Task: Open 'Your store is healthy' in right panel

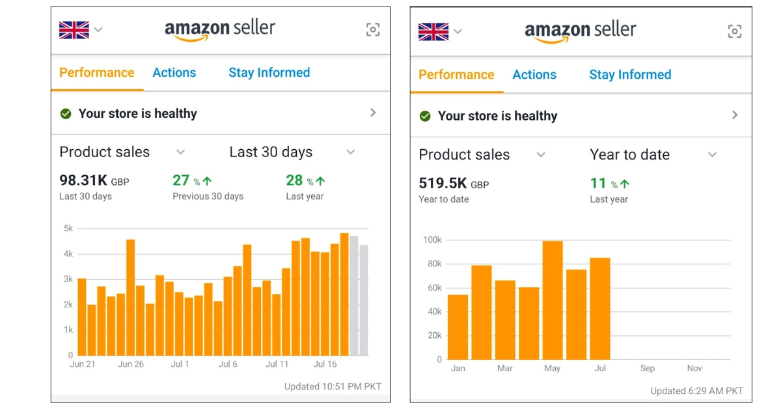Action: click(x=498, y=117)
